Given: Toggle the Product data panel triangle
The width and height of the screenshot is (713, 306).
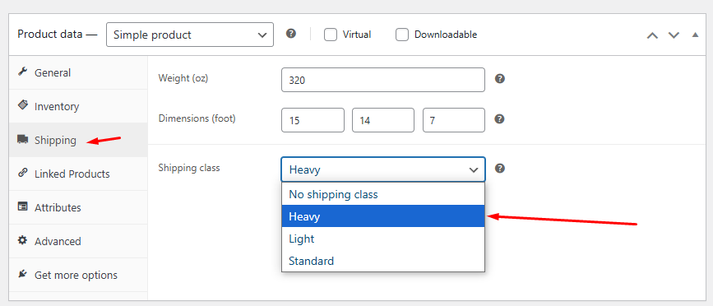Looking at the screenshot, I should click(x=695, y=35).
